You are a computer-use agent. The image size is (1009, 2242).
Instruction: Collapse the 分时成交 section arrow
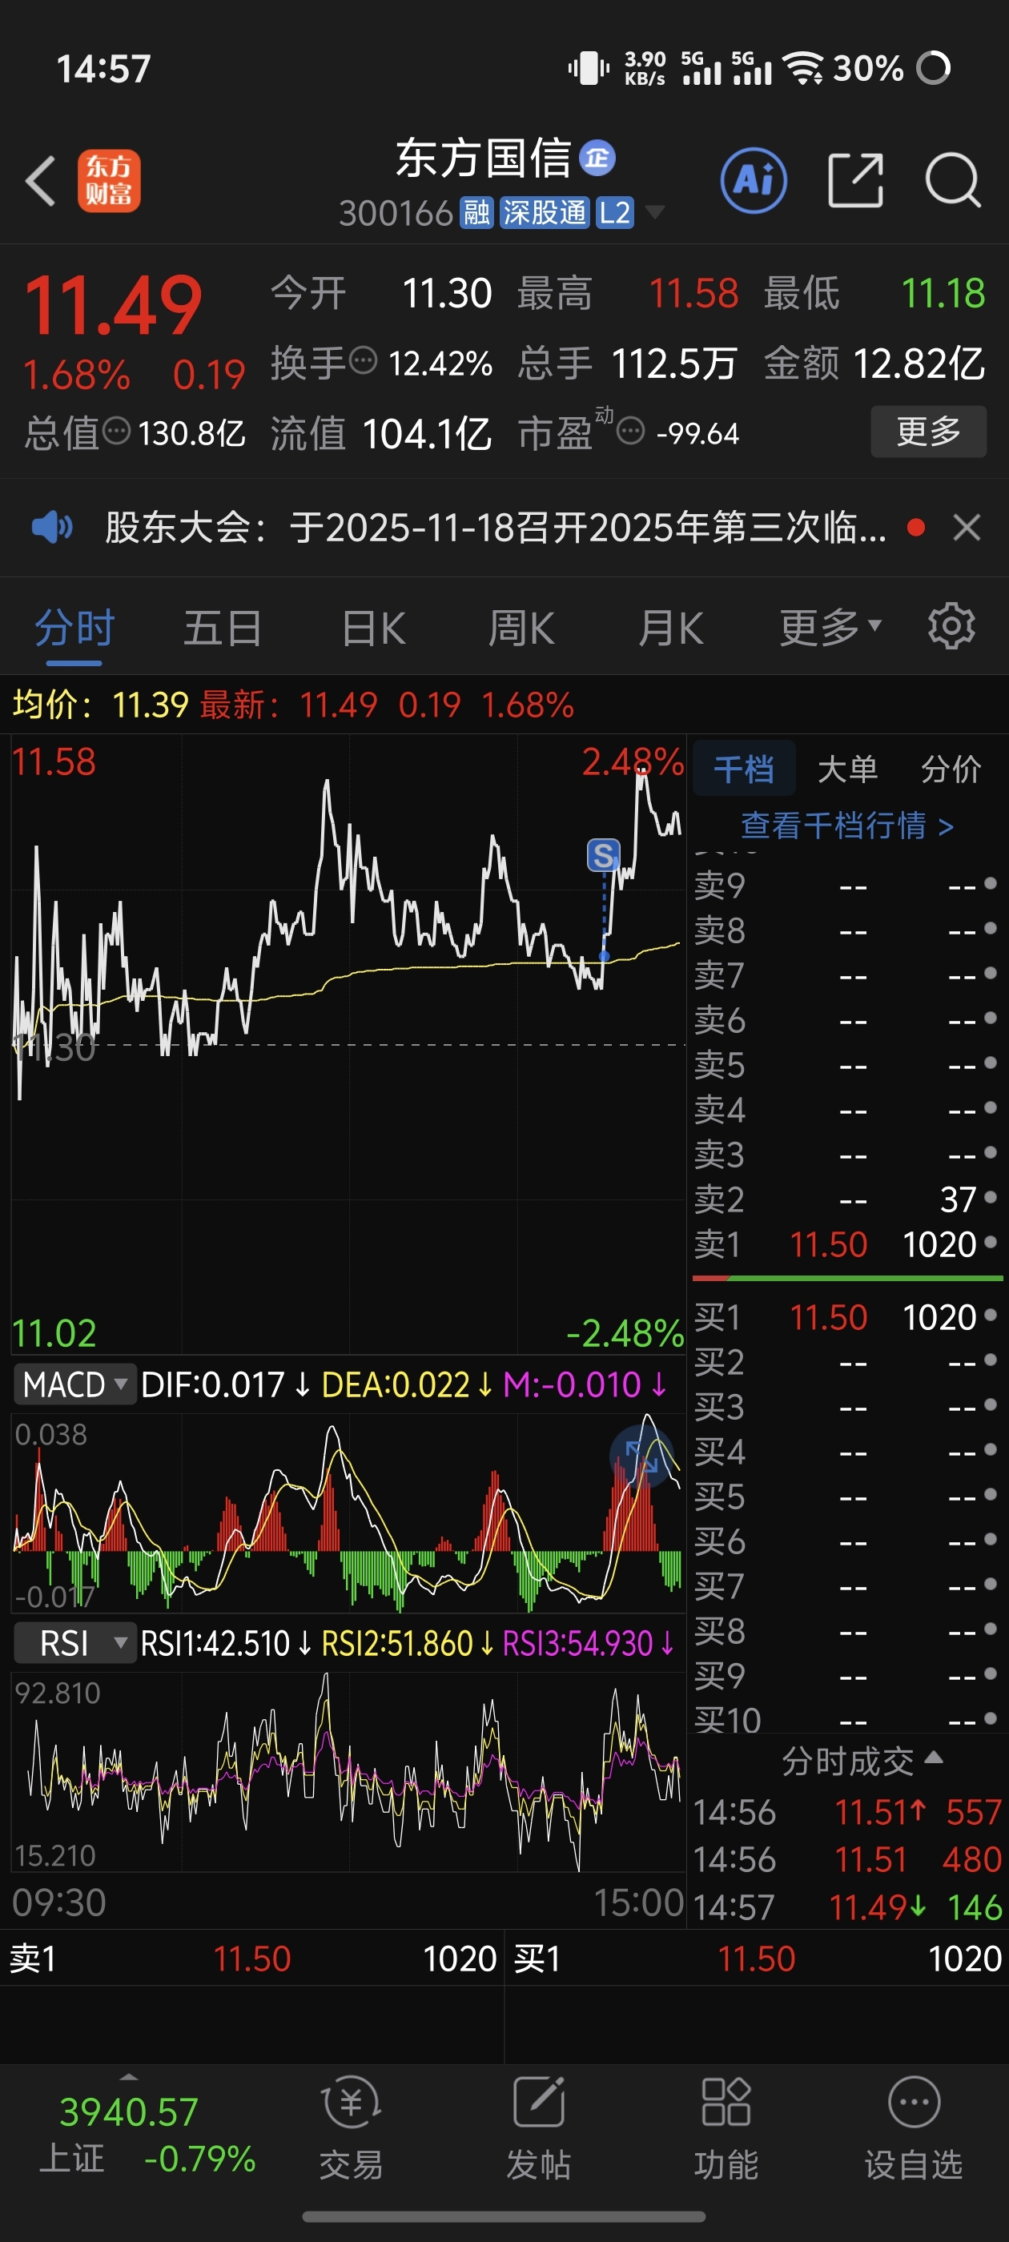coord(933,1758)
